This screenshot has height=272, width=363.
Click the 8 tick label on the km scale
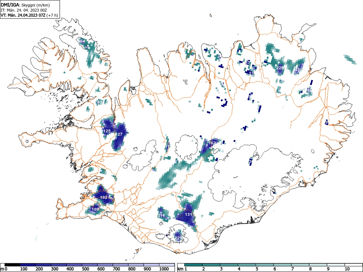(x=310, y=269)
